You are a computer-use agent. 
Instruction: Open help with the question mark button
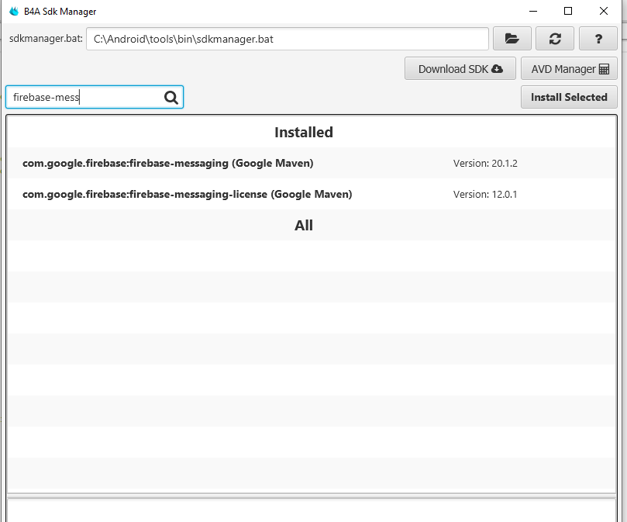click(598, 39)
